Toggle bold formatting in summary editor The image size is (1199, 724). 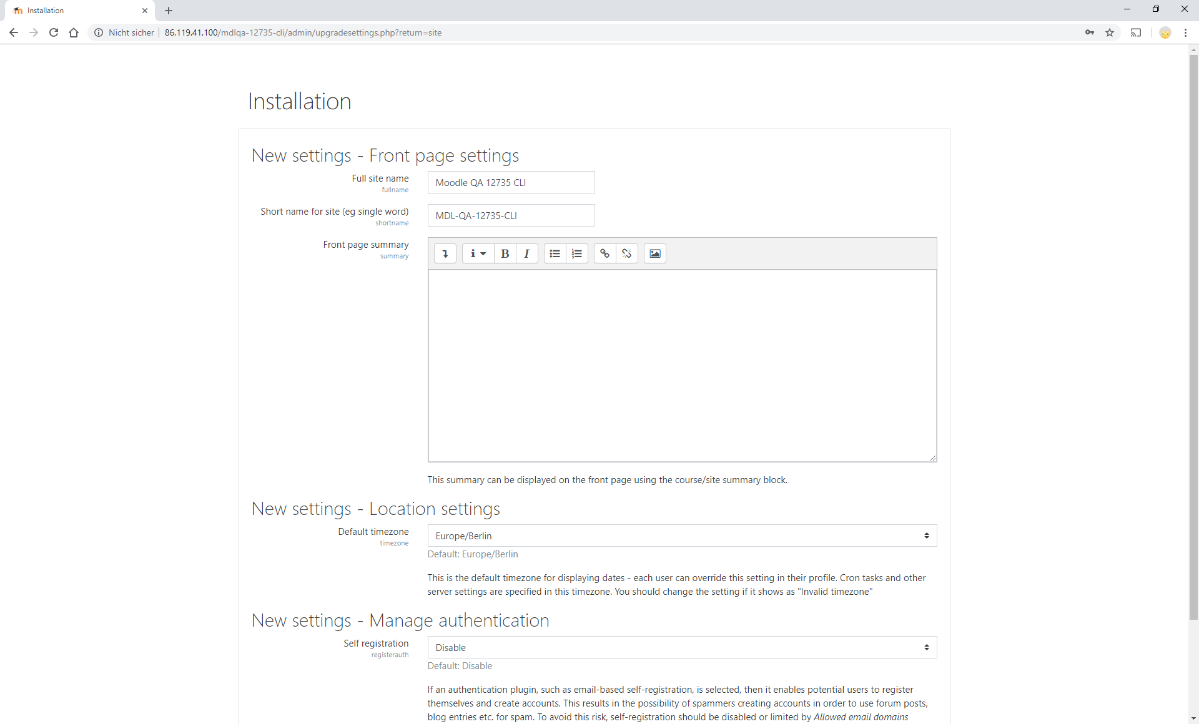coord(505,253)
